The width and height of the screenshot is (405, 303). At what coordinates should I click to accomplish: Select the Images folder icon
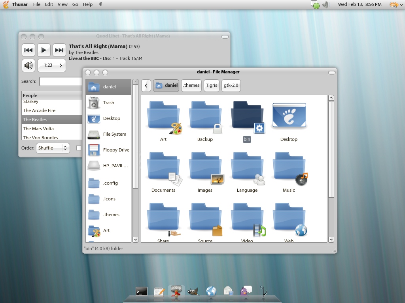[x=206, y=168]
